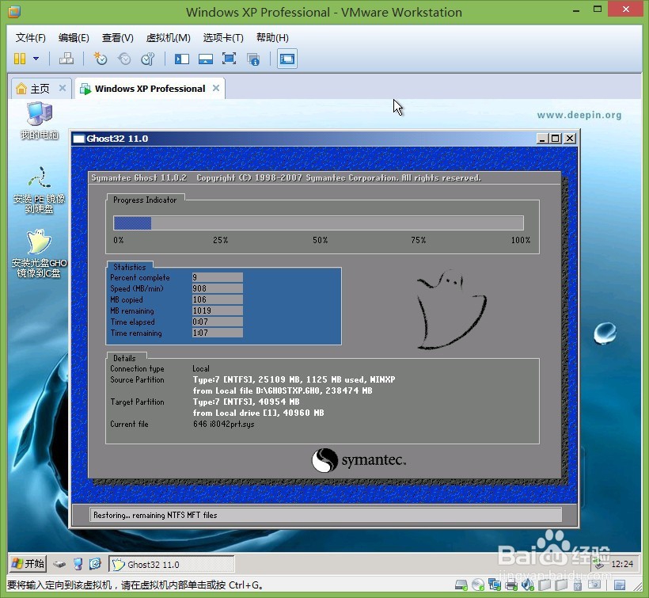The image size is (649, 598).
Task: Click the third quick launch icon
Action: tap(95, 564)
